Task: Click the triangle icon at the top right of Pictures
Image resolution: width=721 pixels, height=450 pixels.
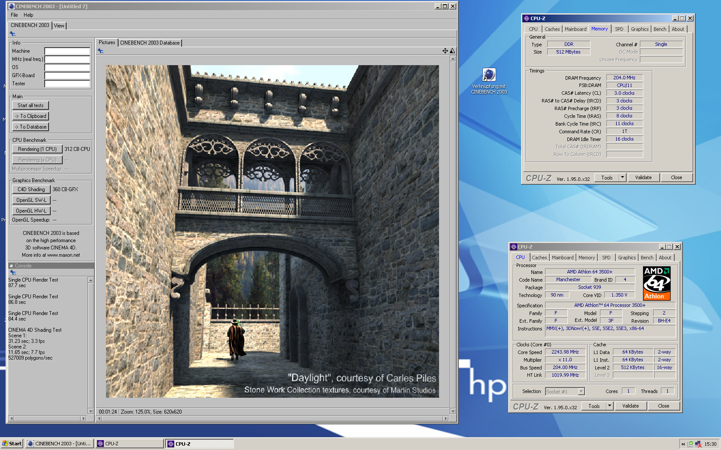Action: [x=452, y=51]
